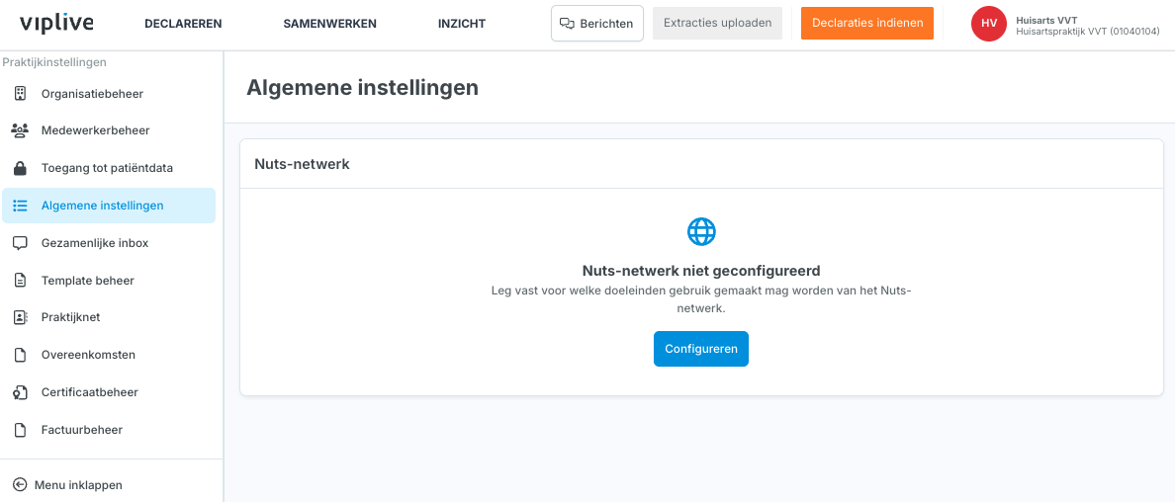
Task: Click Declaraties indienen button
Action: point(867,24)
